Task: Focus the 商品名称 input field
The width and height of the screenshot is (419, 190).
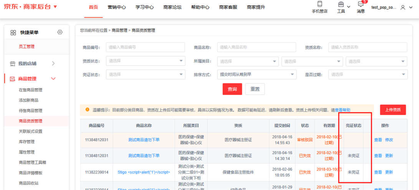Action: 257,47
